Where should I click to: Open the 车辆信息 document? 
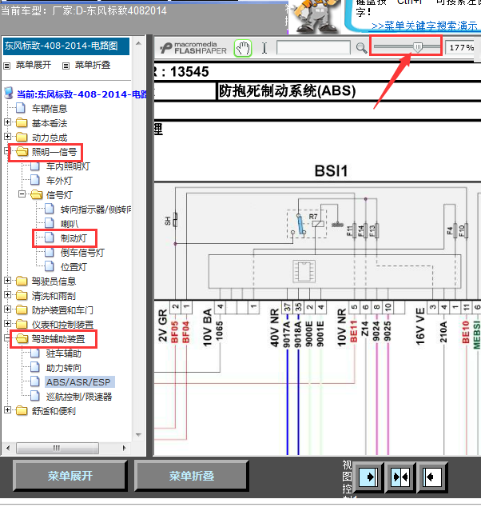pyautogui.click(x=50, y=109)
